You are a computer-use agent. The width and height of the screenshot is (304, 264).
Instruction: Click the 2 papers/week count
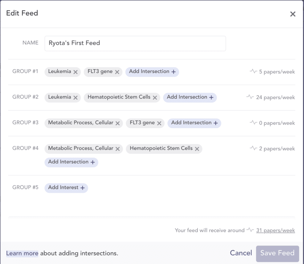(277, 149)
